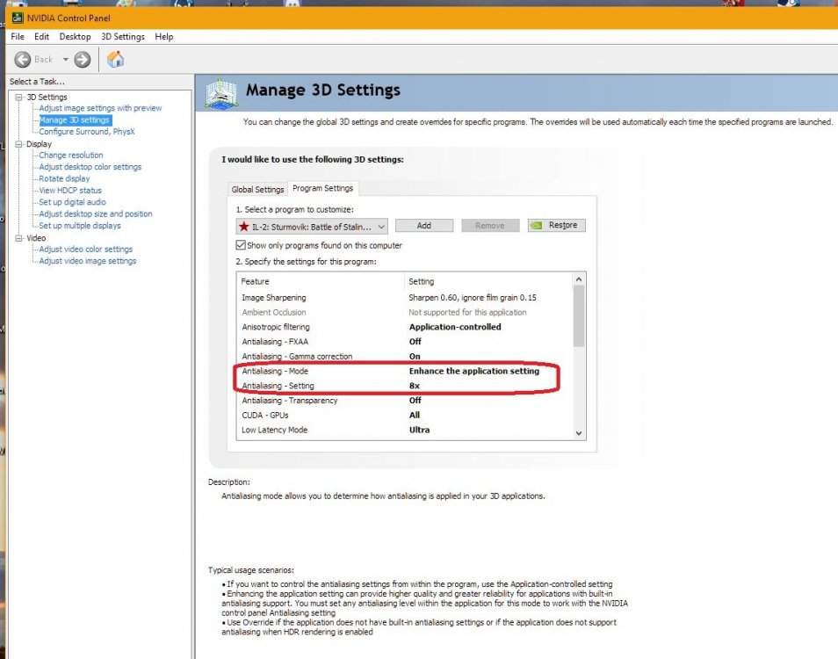Image resolution: width=838 pixels, height=659 pixels.
Task: Collapse the Video tree node
Action: point(18,238)
